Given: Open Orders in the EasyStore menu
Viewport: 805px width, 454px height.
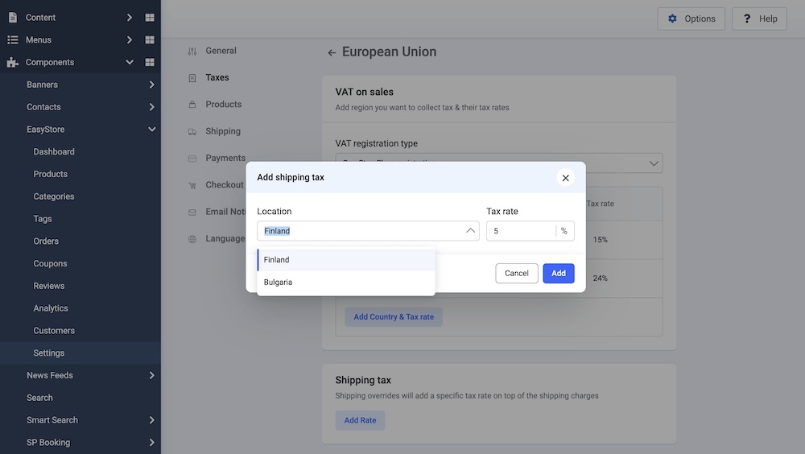Looking at the screenshot, I should (46, 241).
